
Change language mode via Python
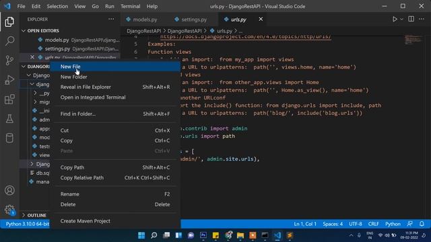pyautogui.click(x=393, y=224)
